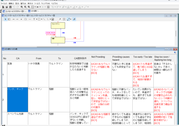The height and width of the screenshot is (126, 179).
Task: Select the ウルトラマン box in the diagram
Action: 58,26
